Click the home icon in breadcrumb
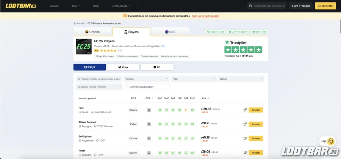 pos(75,23)
